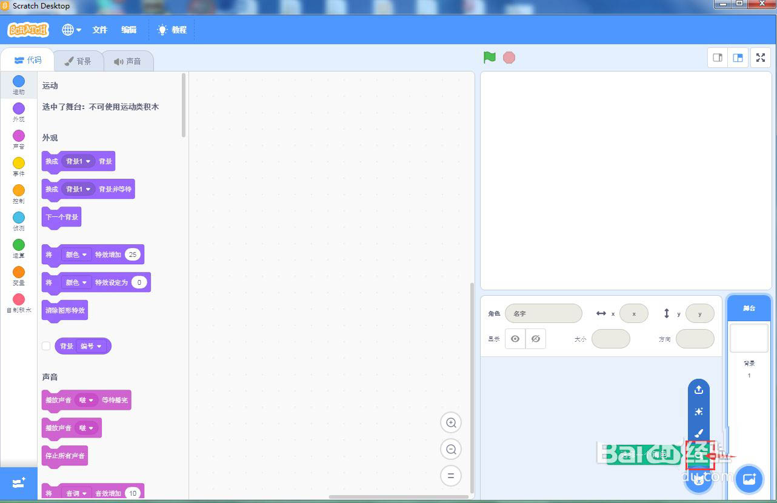Click the sprite y position field
777x503 pixels.
click(x=700, y=313)
